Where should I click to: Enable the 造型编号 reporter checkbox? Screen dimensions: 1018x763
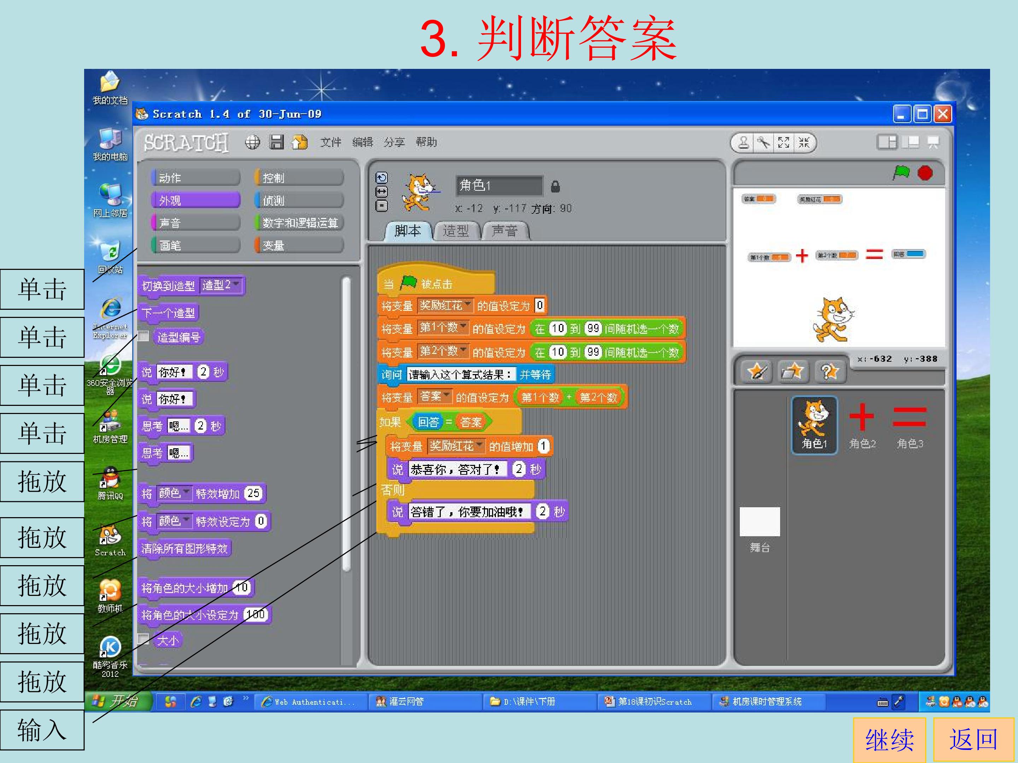pyautogui.click(x=144, y=336)
